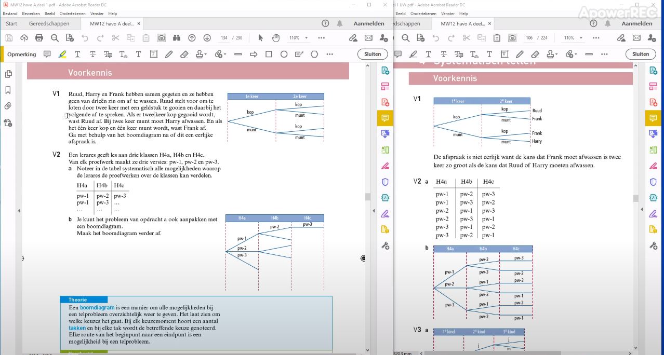This screenshot has height=355, width=664.
Task: Click Aanmelden in UW.pdf window
Action: click(x=637, y=23)
